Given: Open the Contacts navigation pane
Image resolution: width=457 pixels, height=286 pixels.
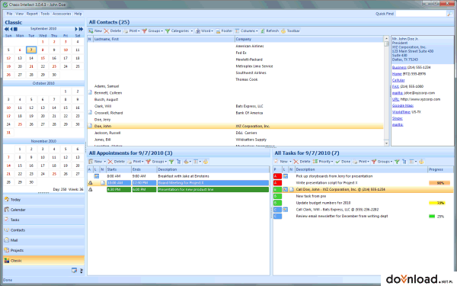Looking at the screenshot, I should click(x=43, y=230).
